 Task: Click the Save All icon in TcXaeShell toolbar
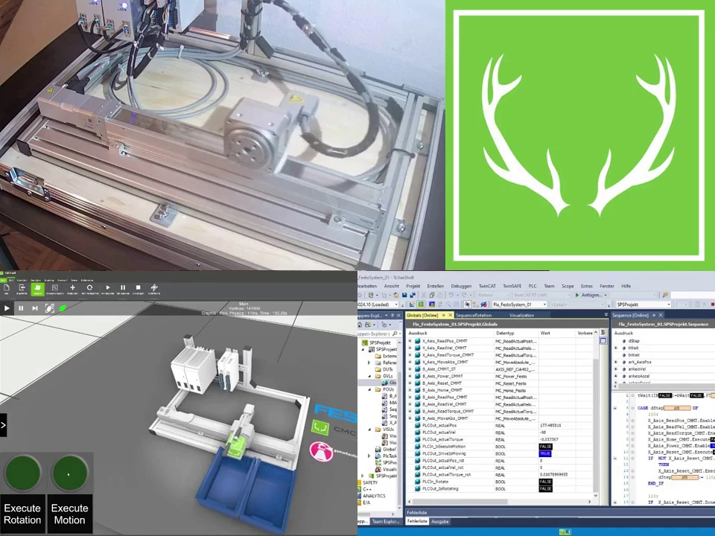click(x=413, y=295)
